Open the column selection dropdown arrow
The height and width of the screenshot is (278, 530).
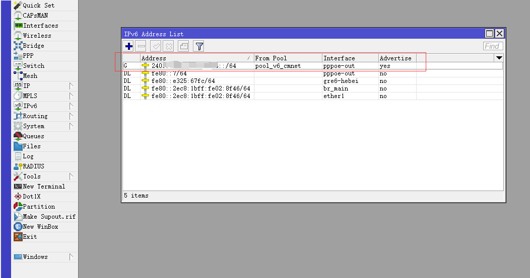click(499, 58)
